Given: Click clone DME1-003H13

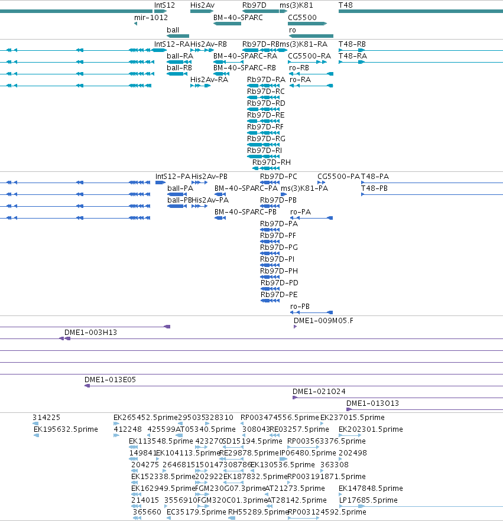Looking at the screenshot, I should click(91, 333).
